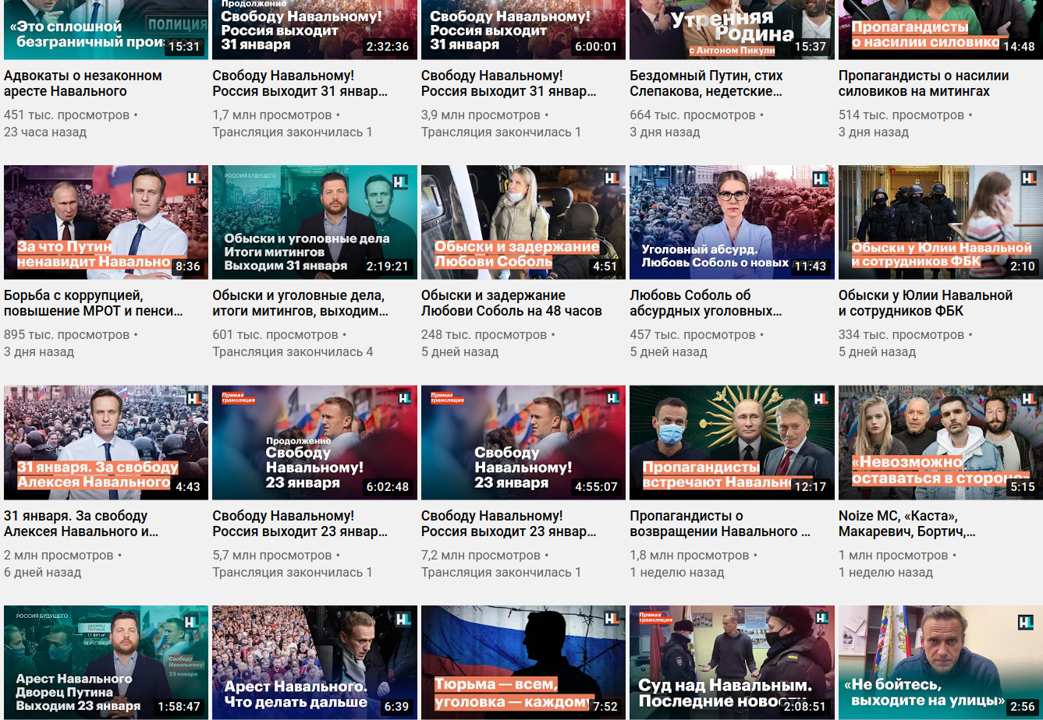Click title 'Пропагандисты о возвращении Навального'
Screen dimensions: 1043x720
point(720,524)
